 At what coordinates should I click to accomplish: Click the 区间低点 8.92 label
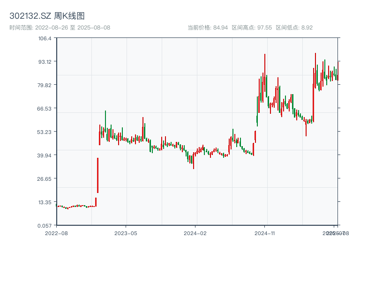point(294,28)
